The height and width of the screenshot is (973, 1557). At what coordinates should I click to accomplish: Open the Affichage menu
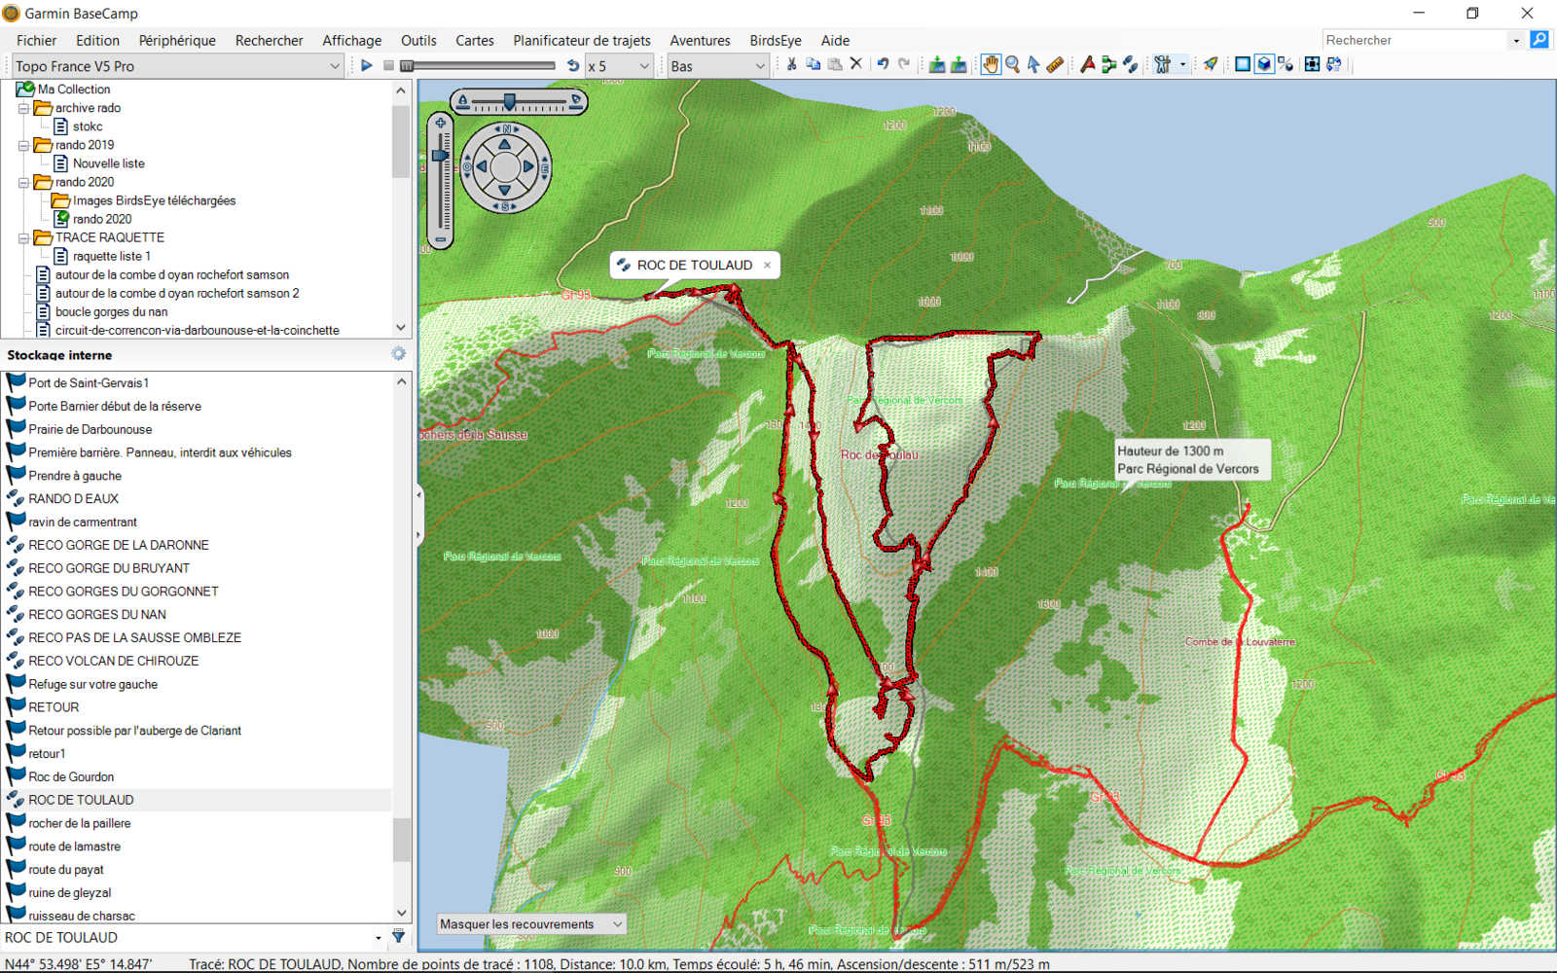(352, 40)
